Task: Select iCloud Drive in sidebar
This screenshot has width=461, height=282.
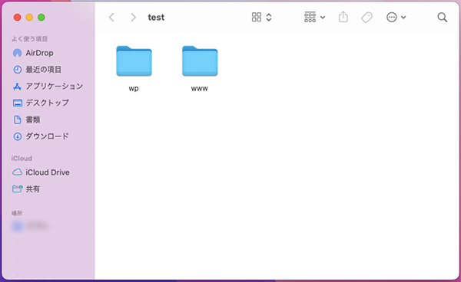Action: (41, 172)
